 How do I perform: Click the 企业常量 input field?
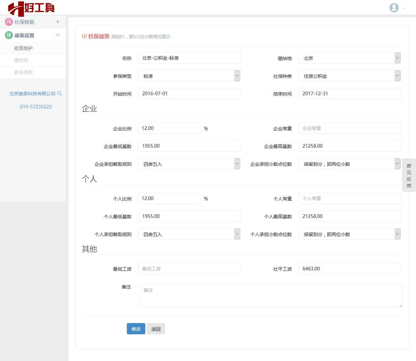349,128
